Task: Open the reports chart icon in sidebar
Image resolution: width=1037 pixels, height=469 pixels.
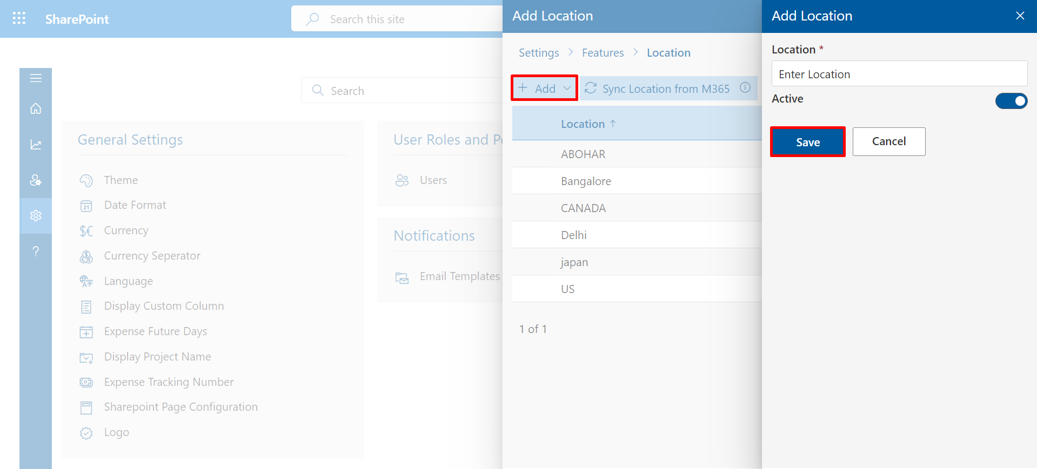Action: point(36,144)
